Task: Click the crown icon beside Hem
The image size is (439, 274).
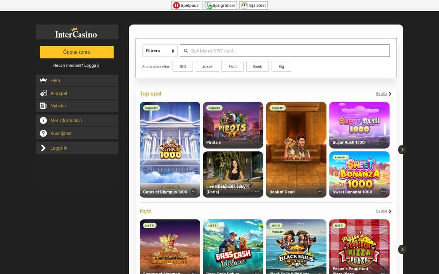Action: pyautogui.click(x=43, y=80)
